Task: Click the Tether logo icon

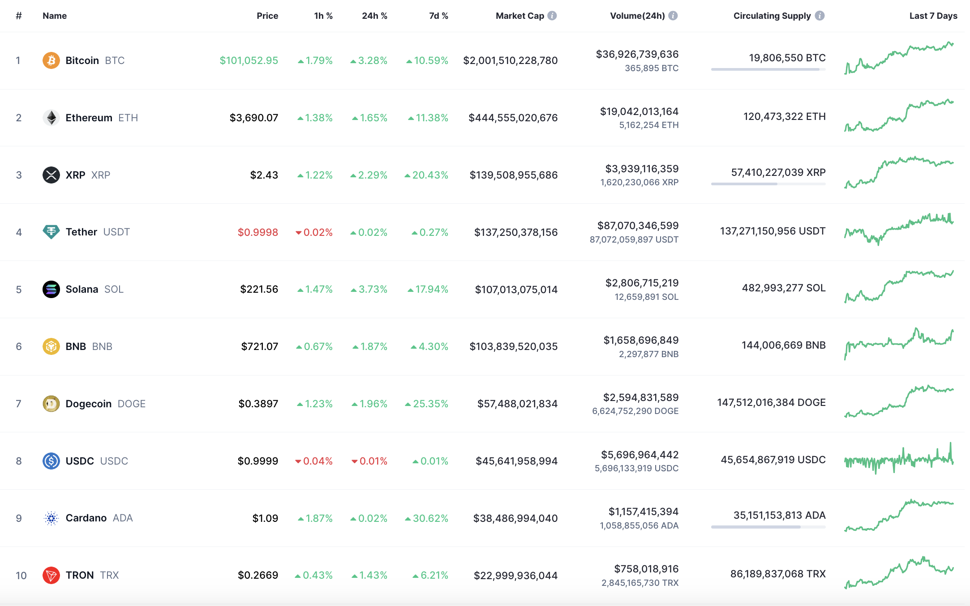Action: tap(51, 232)
